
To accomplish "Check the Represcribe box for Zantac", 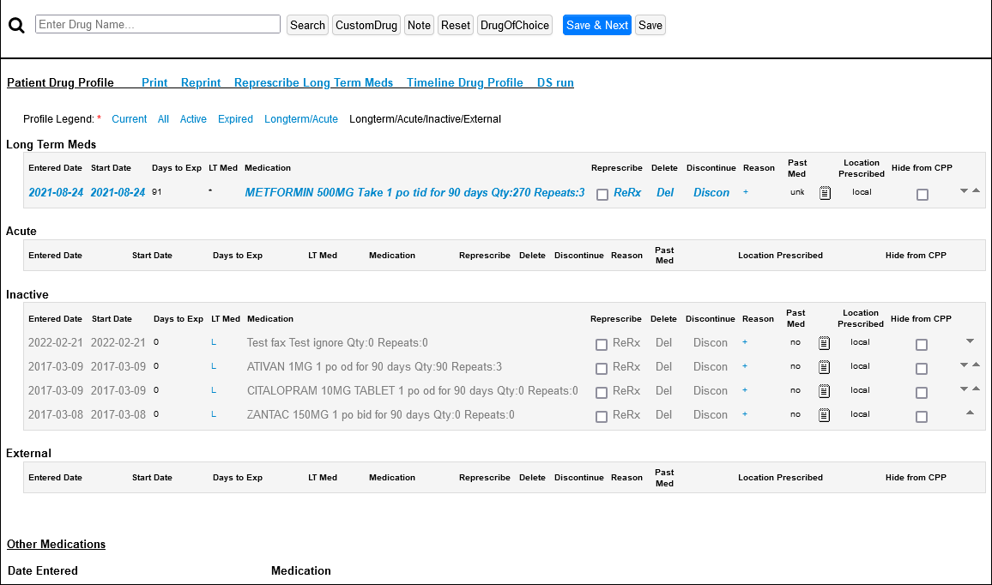I will tap(602, 417).
